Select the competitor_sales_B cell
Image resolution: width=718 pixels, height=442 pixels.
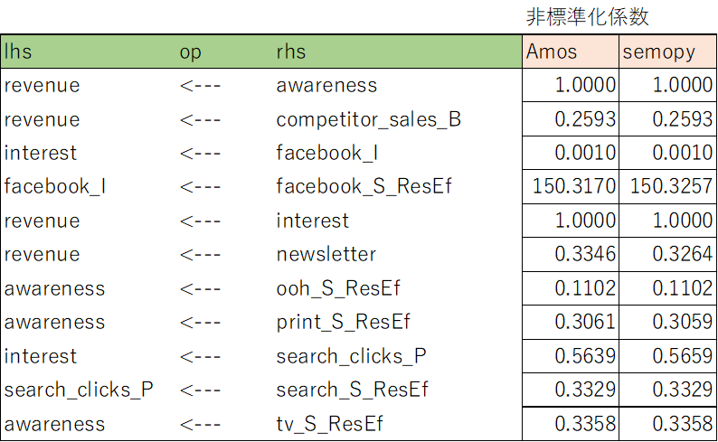(368, 119)
